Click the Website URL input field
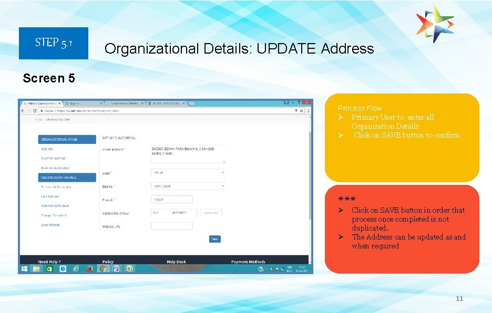This screenshot has height=313, width=492. [x=171, y=227]
